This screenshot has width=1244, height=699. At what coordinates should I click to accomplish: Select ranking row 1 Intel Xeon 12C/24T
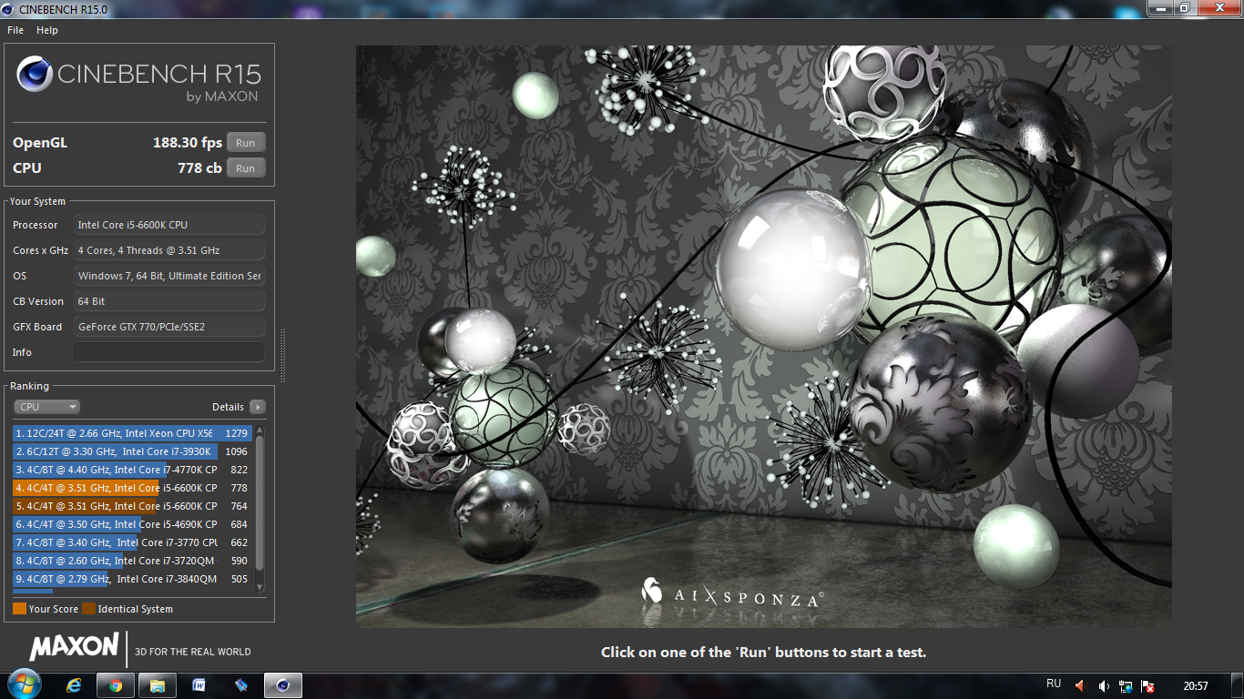[x=132, y=433]
